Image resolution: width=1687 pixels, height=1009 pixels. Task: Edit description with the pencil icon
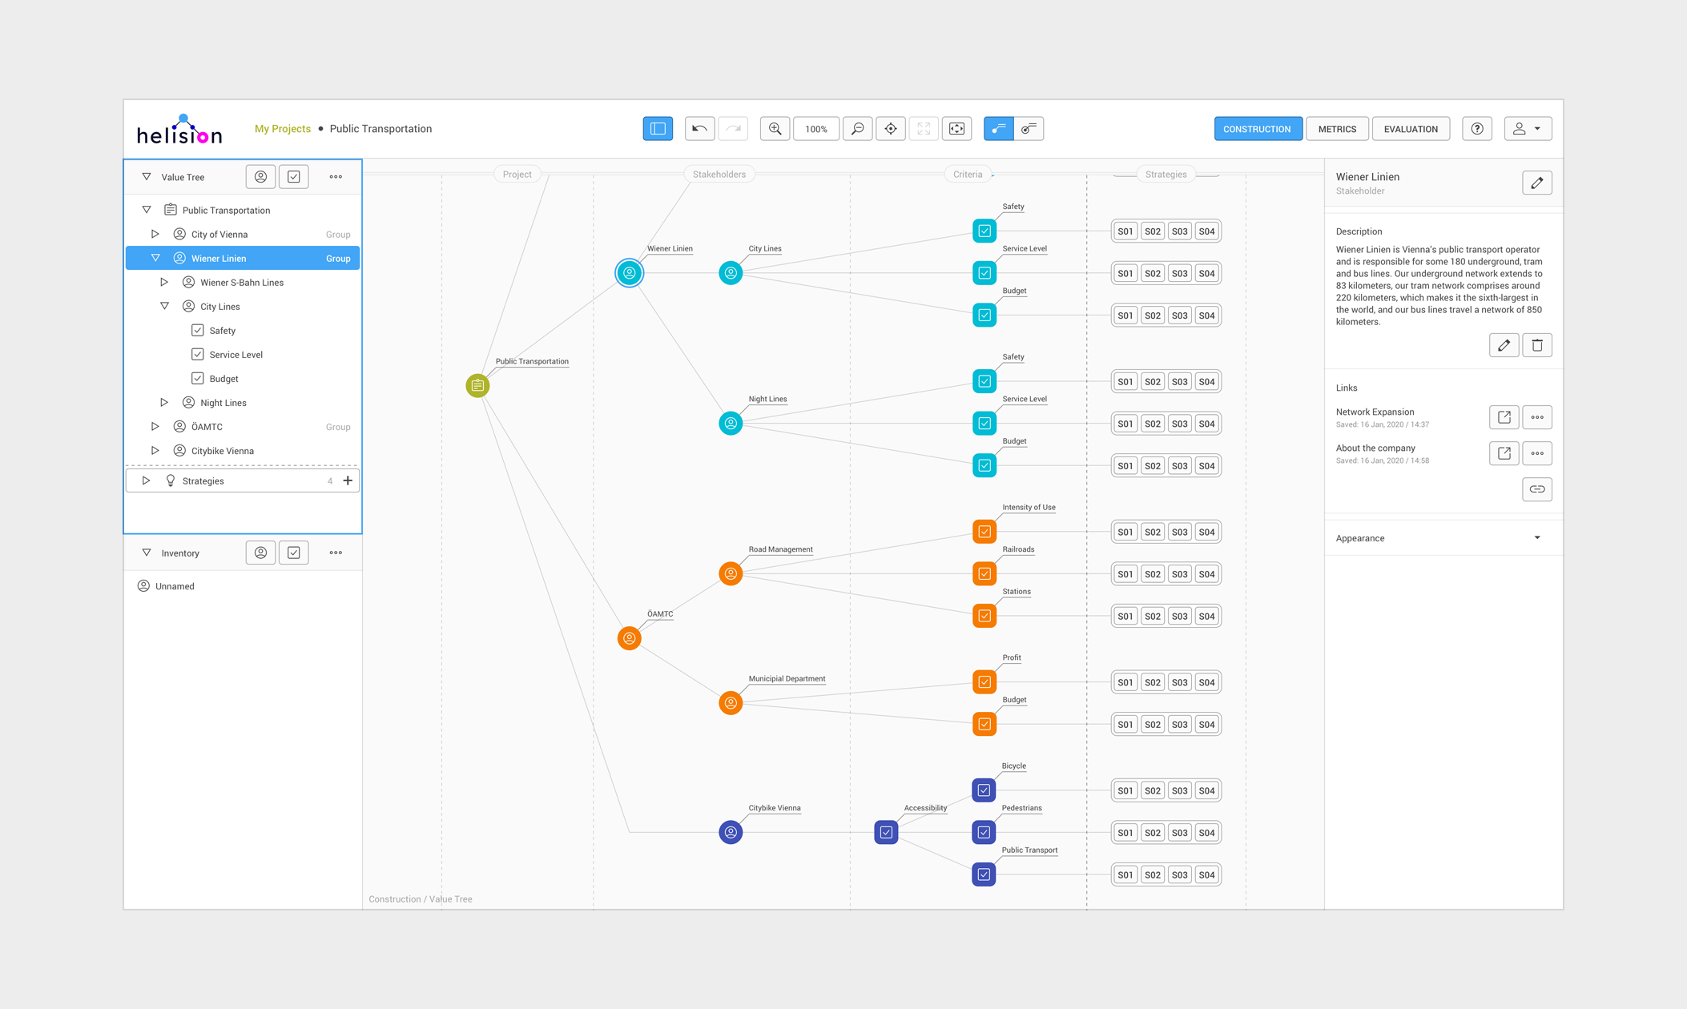click(1504, 345)
